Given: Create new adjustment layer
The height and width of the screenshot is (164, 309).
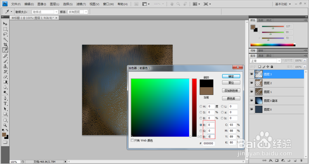Looking at the screenshot, I should [x=283, y=161].
